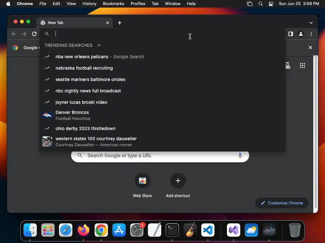
Task: Click the page vertical scrollbar
Action: 315,132
